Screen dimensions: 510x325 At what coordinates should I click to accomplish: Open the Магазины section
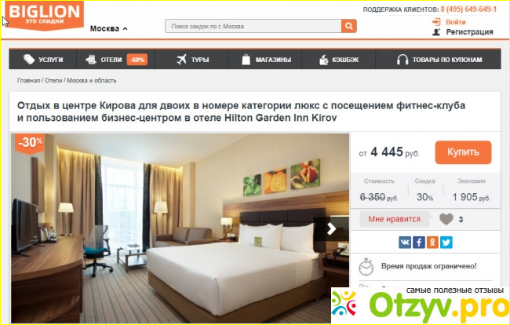coord(265,60)
